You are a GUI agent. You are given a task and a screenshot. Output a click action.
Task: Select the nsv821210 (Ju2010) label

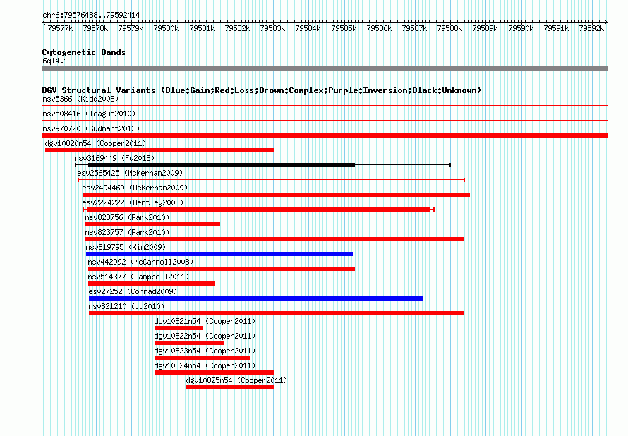[x=126, y=306]
